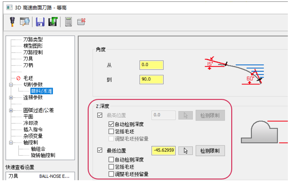Select 切削参数 tree item
The height and width of the screenshot is (184, 292).
pyautogui.click(x=33, y=84)
